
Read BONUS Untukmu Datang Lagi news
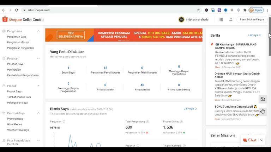tap(236, 107)
